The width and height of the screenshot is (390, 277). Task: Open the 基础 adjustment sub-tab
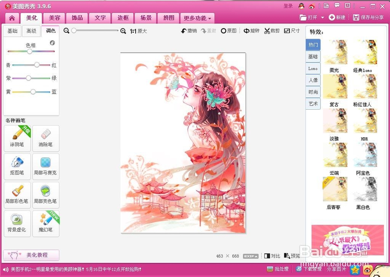tap(12, 31)
